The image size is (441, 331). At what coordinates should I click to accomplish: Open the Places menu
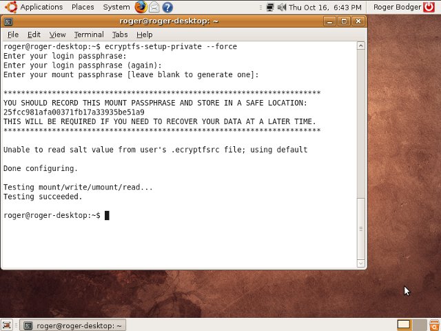(x=83, y=7)
